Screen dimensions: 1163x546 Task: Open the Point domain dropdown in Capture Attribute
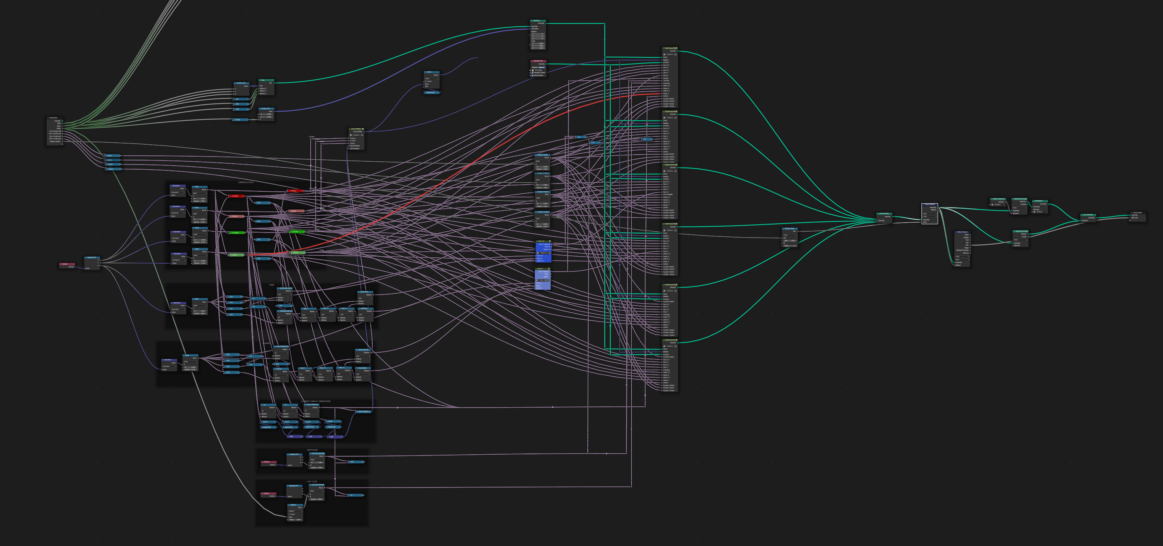(930, 214)
